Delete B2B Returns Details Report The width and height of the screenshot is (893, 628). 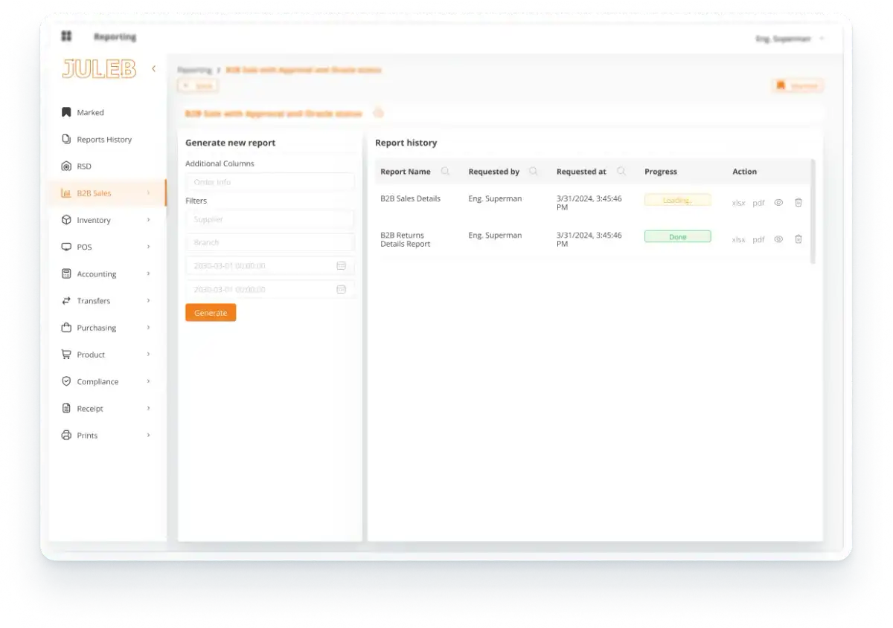pos(798,239)
